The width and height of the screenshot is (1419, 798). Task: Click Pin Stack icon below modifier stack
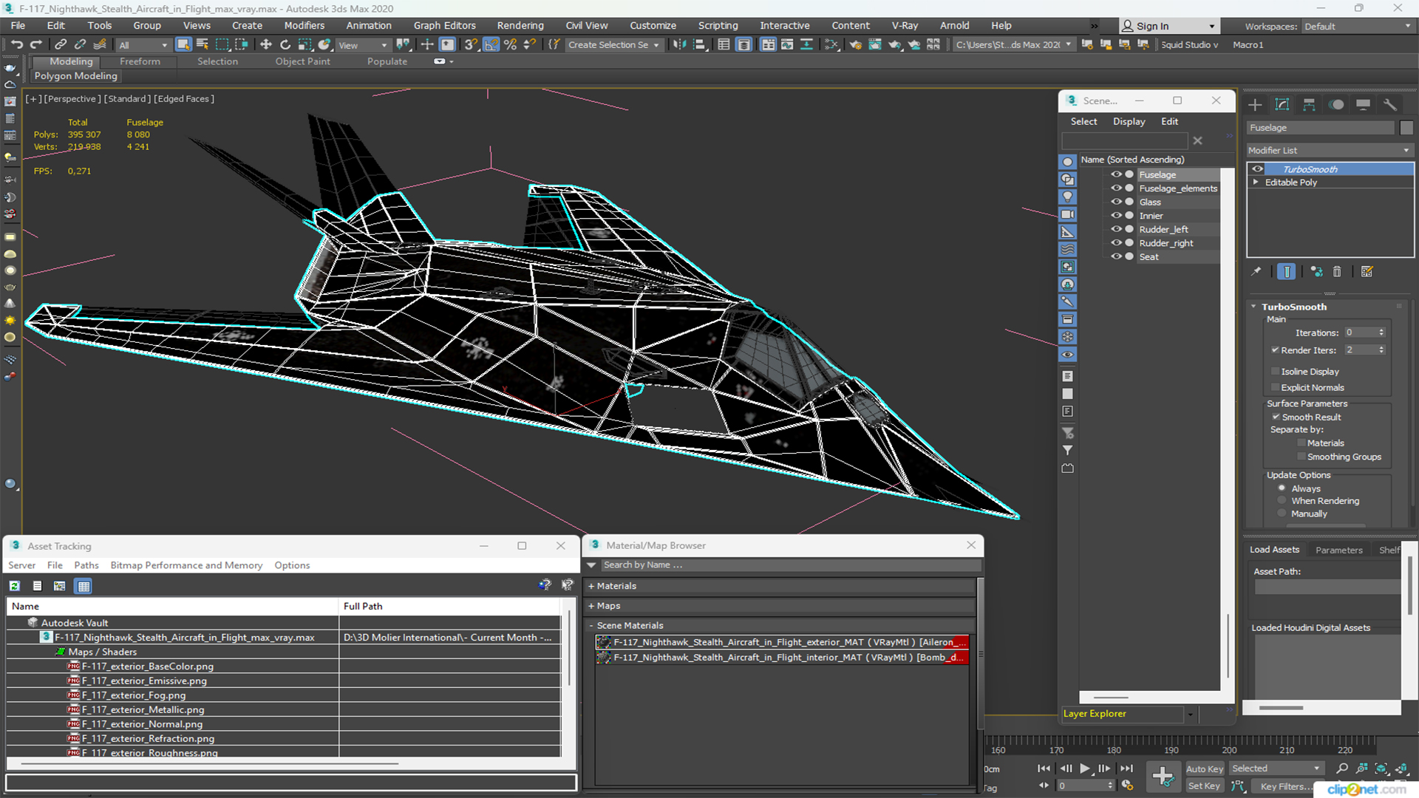tap(1256, 272)
